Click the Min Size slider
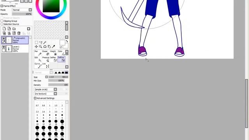 pos(56,80)
